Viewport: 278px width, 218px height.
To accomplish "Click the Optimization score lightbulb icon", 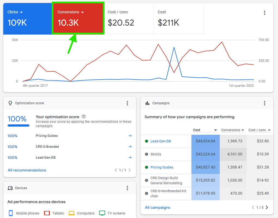I will pos(10,103).
